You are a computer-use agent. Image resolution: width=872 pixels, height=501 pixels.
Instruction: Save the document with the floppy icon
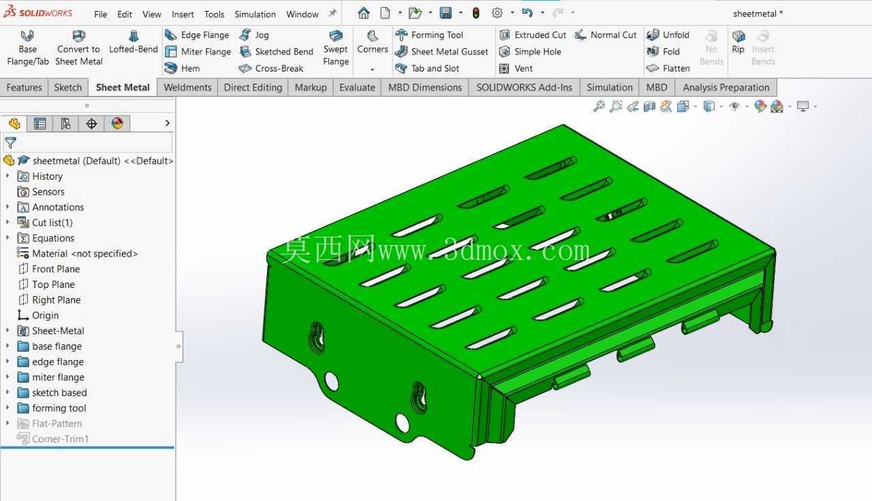[x=446, y=13]
